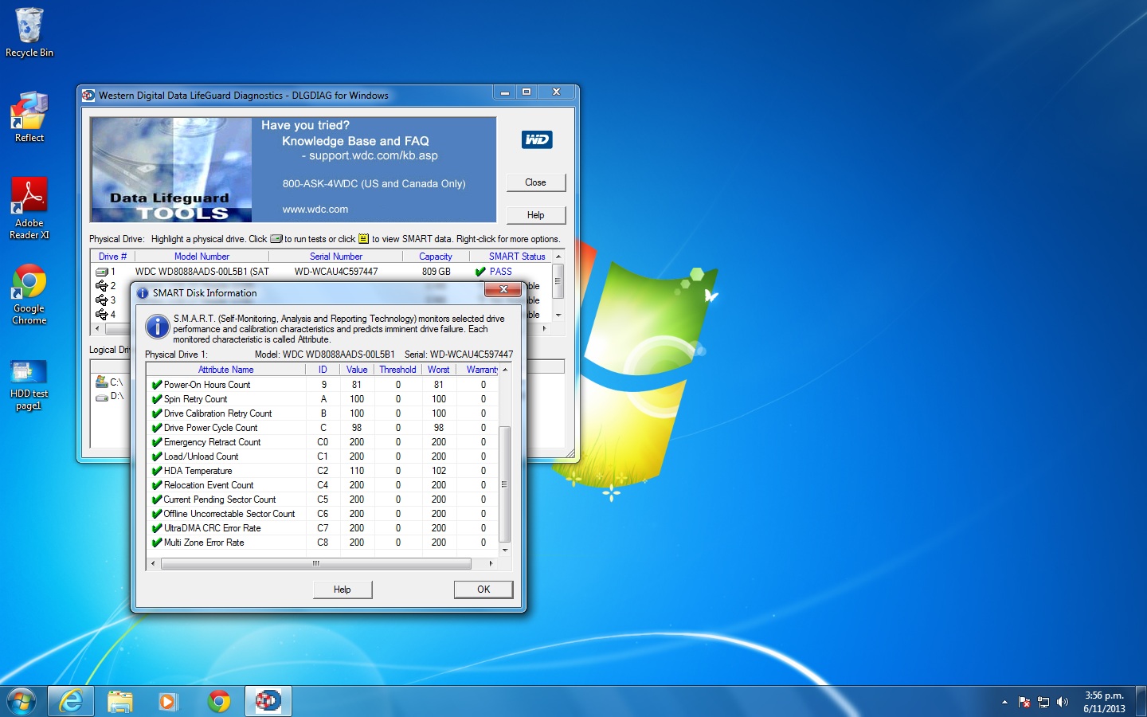Sort by ID column header
This screenshot has height=717, width=1147.
click(x=323, y=370)
